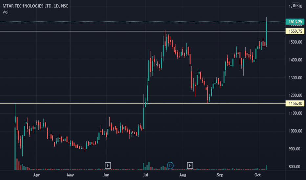Select the 1559.75 horizontal line price label

pyautogui.click(x=295, y=31)
